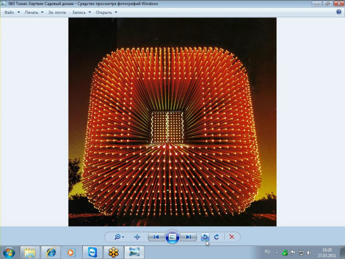Start the slideshow with center button
Image resolution: width=345 pixels, height=259 pixels.
172,237
